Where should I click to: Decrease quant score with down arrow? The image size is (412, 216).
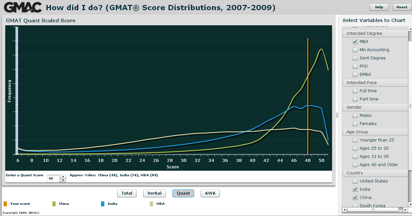coord(63,181)
